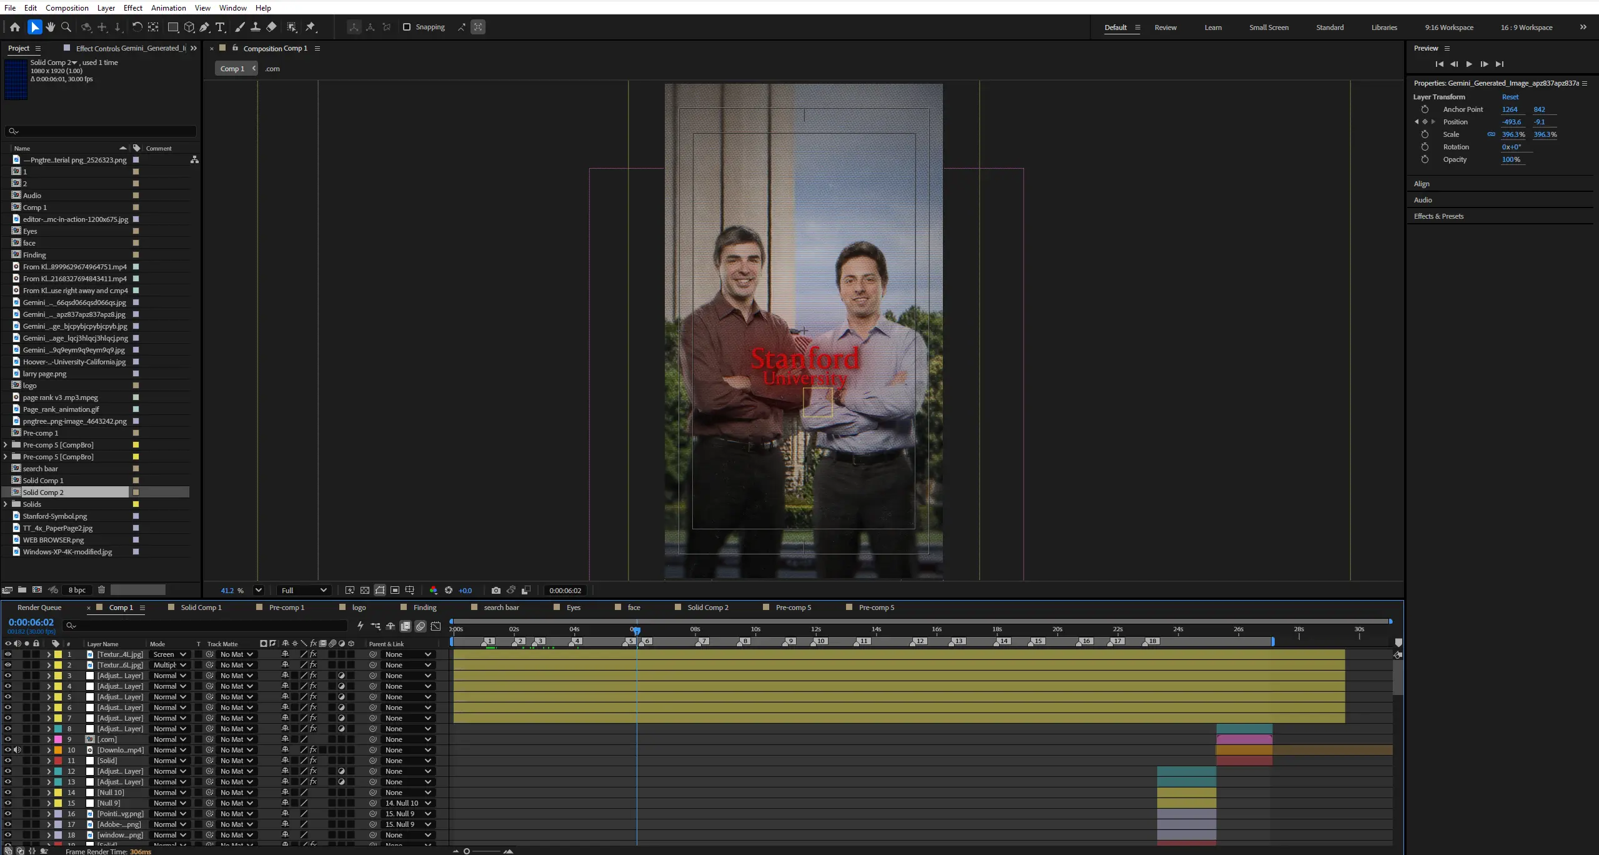Open the Composition menu
The width and height of the screenshot is (1599, 855).
67,7
